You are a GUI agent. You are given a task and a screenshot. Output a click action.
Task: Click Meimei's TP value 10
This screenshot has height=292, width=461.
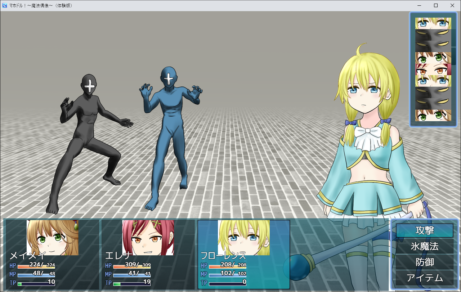(51, 282)
